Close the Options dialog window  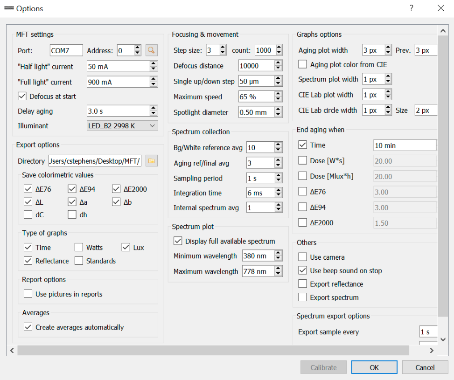[441, 8]
